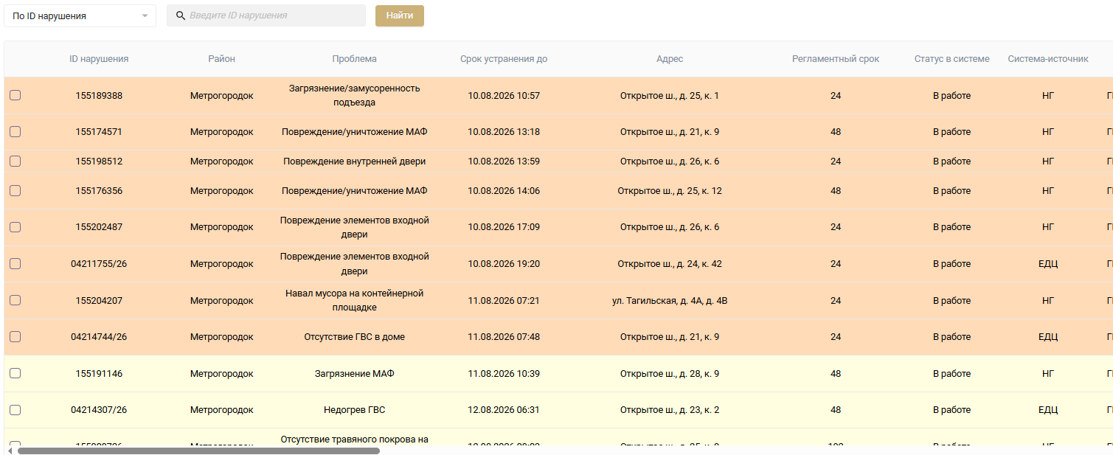Screen dimensions: 1113x455
Task: Click the left arrow of horizontal scrollbar
Action: 10,451
